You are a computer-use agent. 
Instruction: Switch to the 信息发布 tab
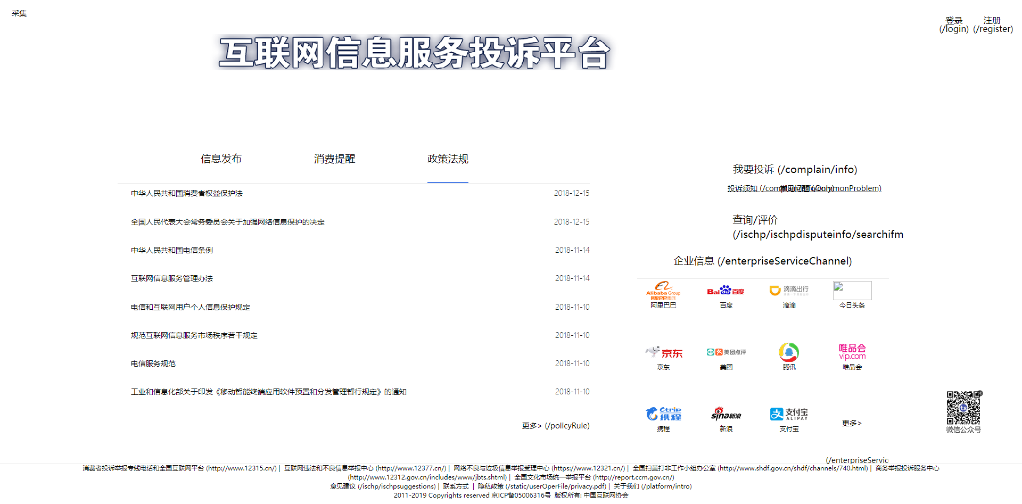pyautogui.click(x=221, y=159)
